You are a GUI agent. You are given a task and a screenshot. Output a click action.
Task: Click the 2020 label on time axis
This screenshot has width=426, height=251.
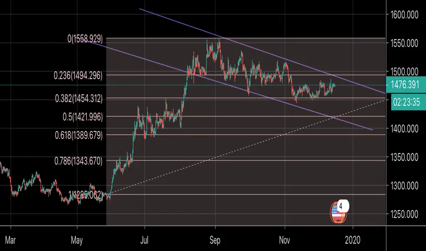pyautogui.click(x=353, y=240)
